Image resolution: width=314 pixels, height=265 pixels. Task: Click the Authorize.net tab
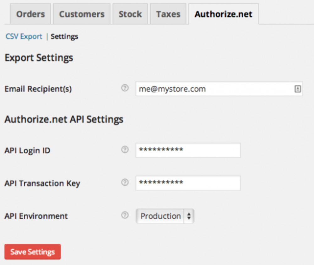point(223,14)
